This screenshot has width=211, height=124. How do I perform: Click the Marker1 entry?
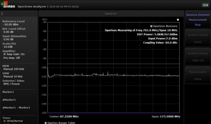click(8, 92)
